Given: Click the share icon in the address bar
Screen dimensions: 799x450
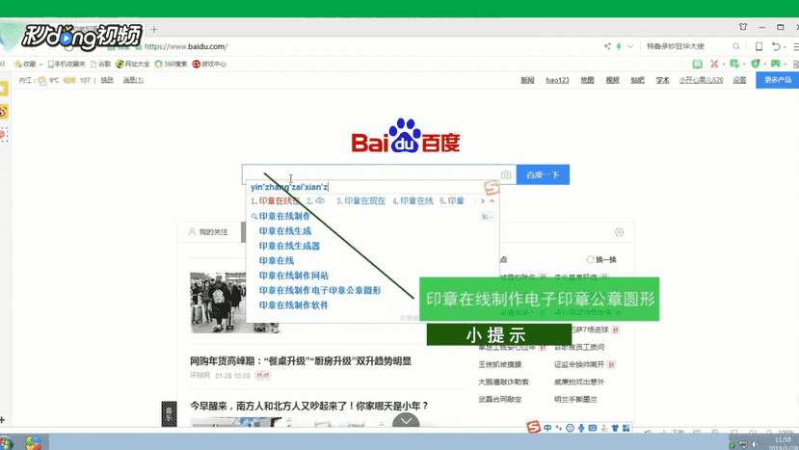Looking at the screenshot, I should point(607,46).
